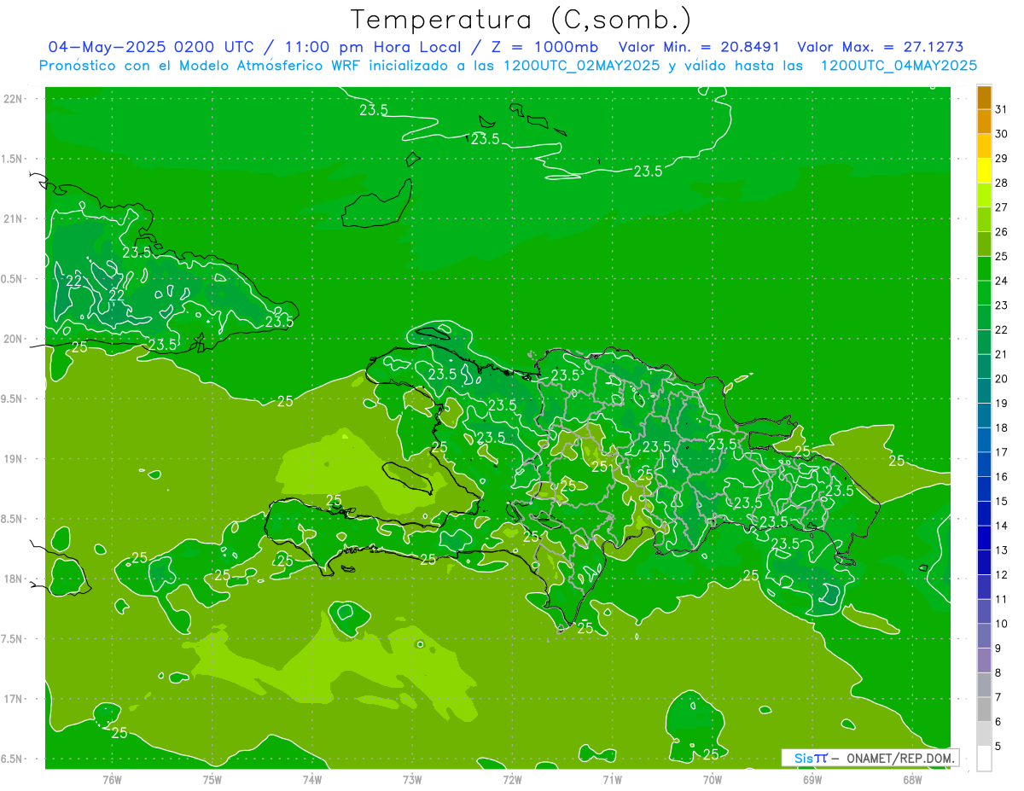Click the color bar label 21
This screenshot has width=1024, height=791.
coord(1002,354)
